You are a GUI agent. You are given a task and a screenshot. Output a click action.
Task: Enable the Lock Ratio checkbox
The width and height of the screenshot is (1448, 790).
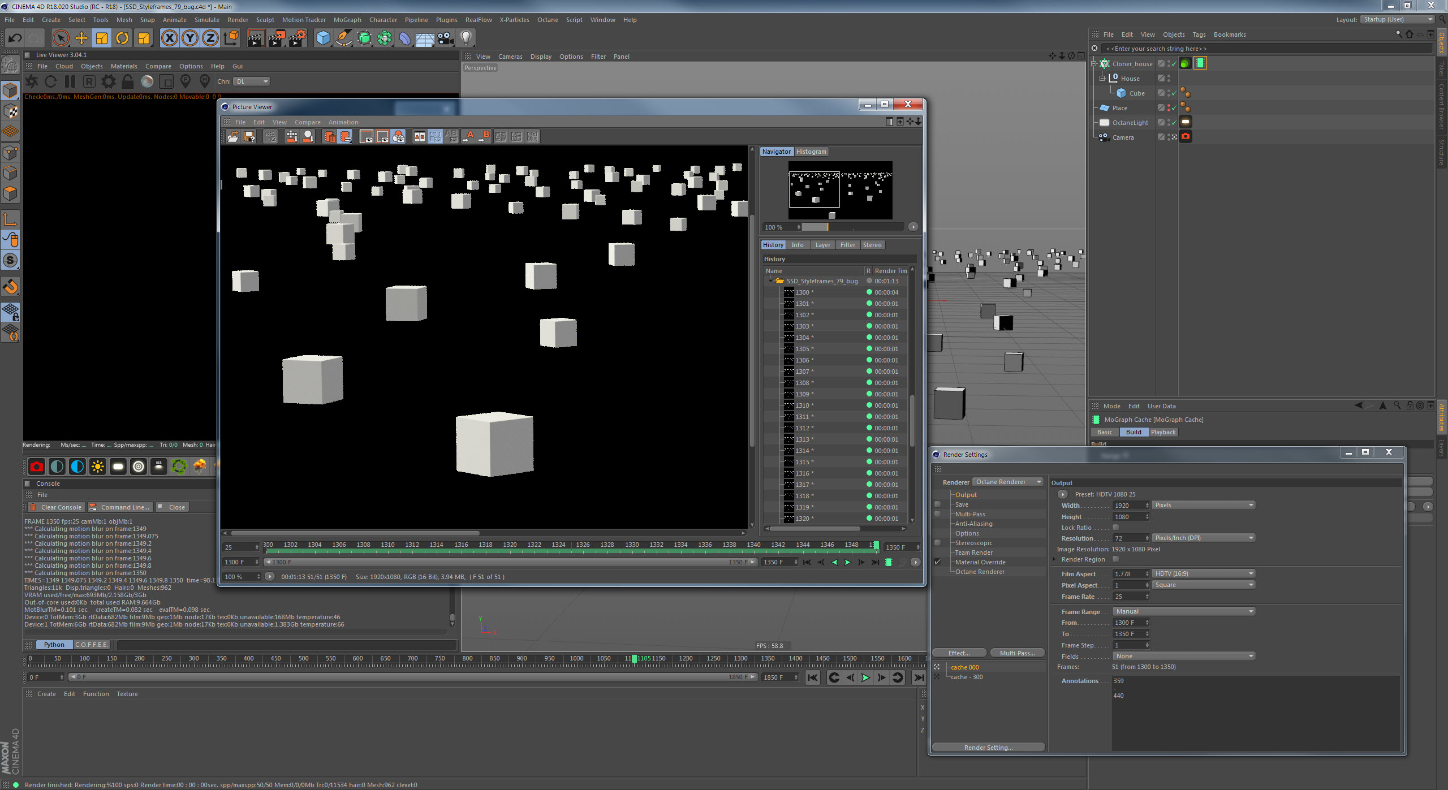1116,527
